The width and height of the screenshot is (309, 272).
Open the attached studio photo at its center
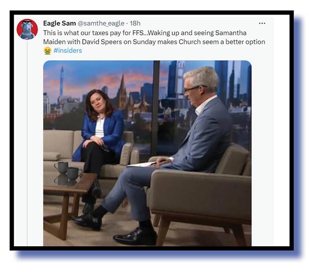(147, 153)
